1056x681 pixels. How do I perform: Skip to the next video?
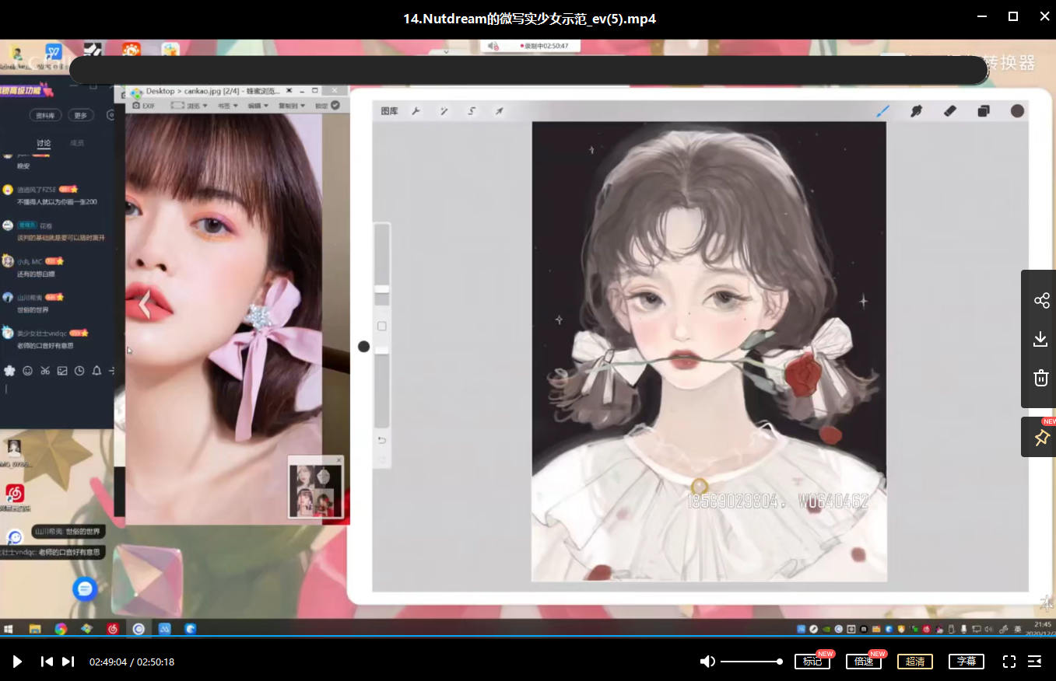[x=68, y=662]
